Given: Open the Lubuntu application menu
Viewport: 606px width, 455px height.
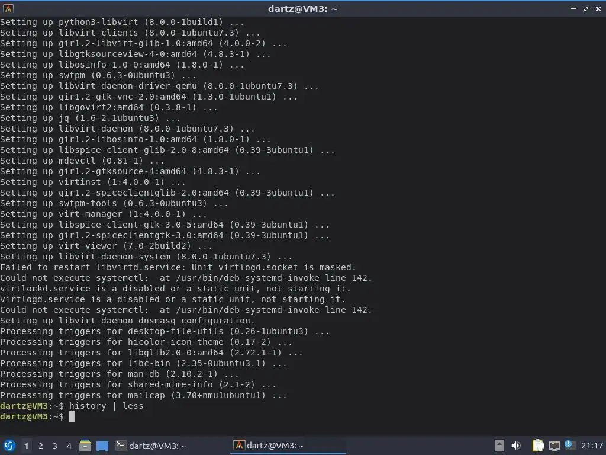Looking at the screenshot, I should click(9, 446).
